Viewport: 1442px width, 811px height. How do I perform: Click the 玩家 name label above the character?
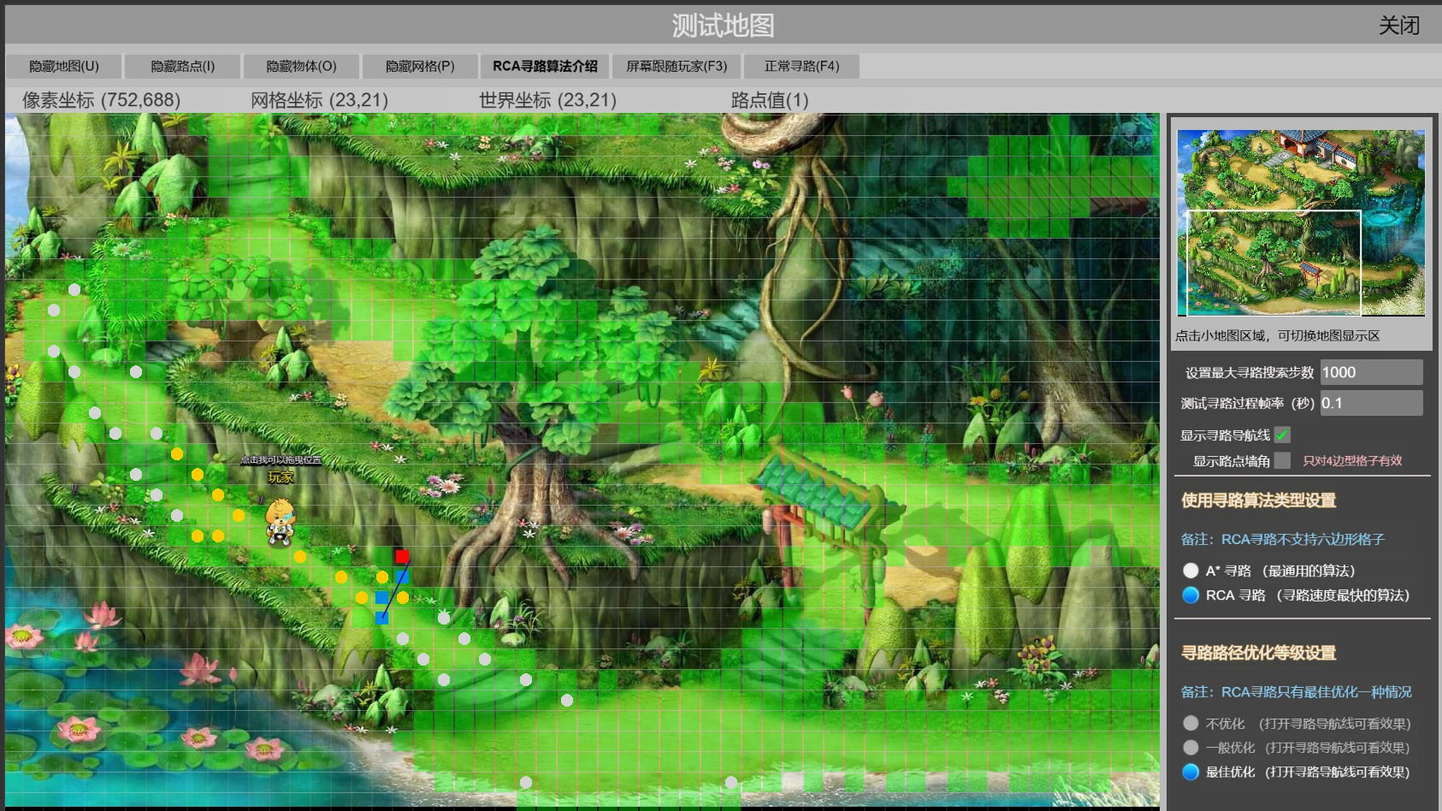tap(281, 477)
